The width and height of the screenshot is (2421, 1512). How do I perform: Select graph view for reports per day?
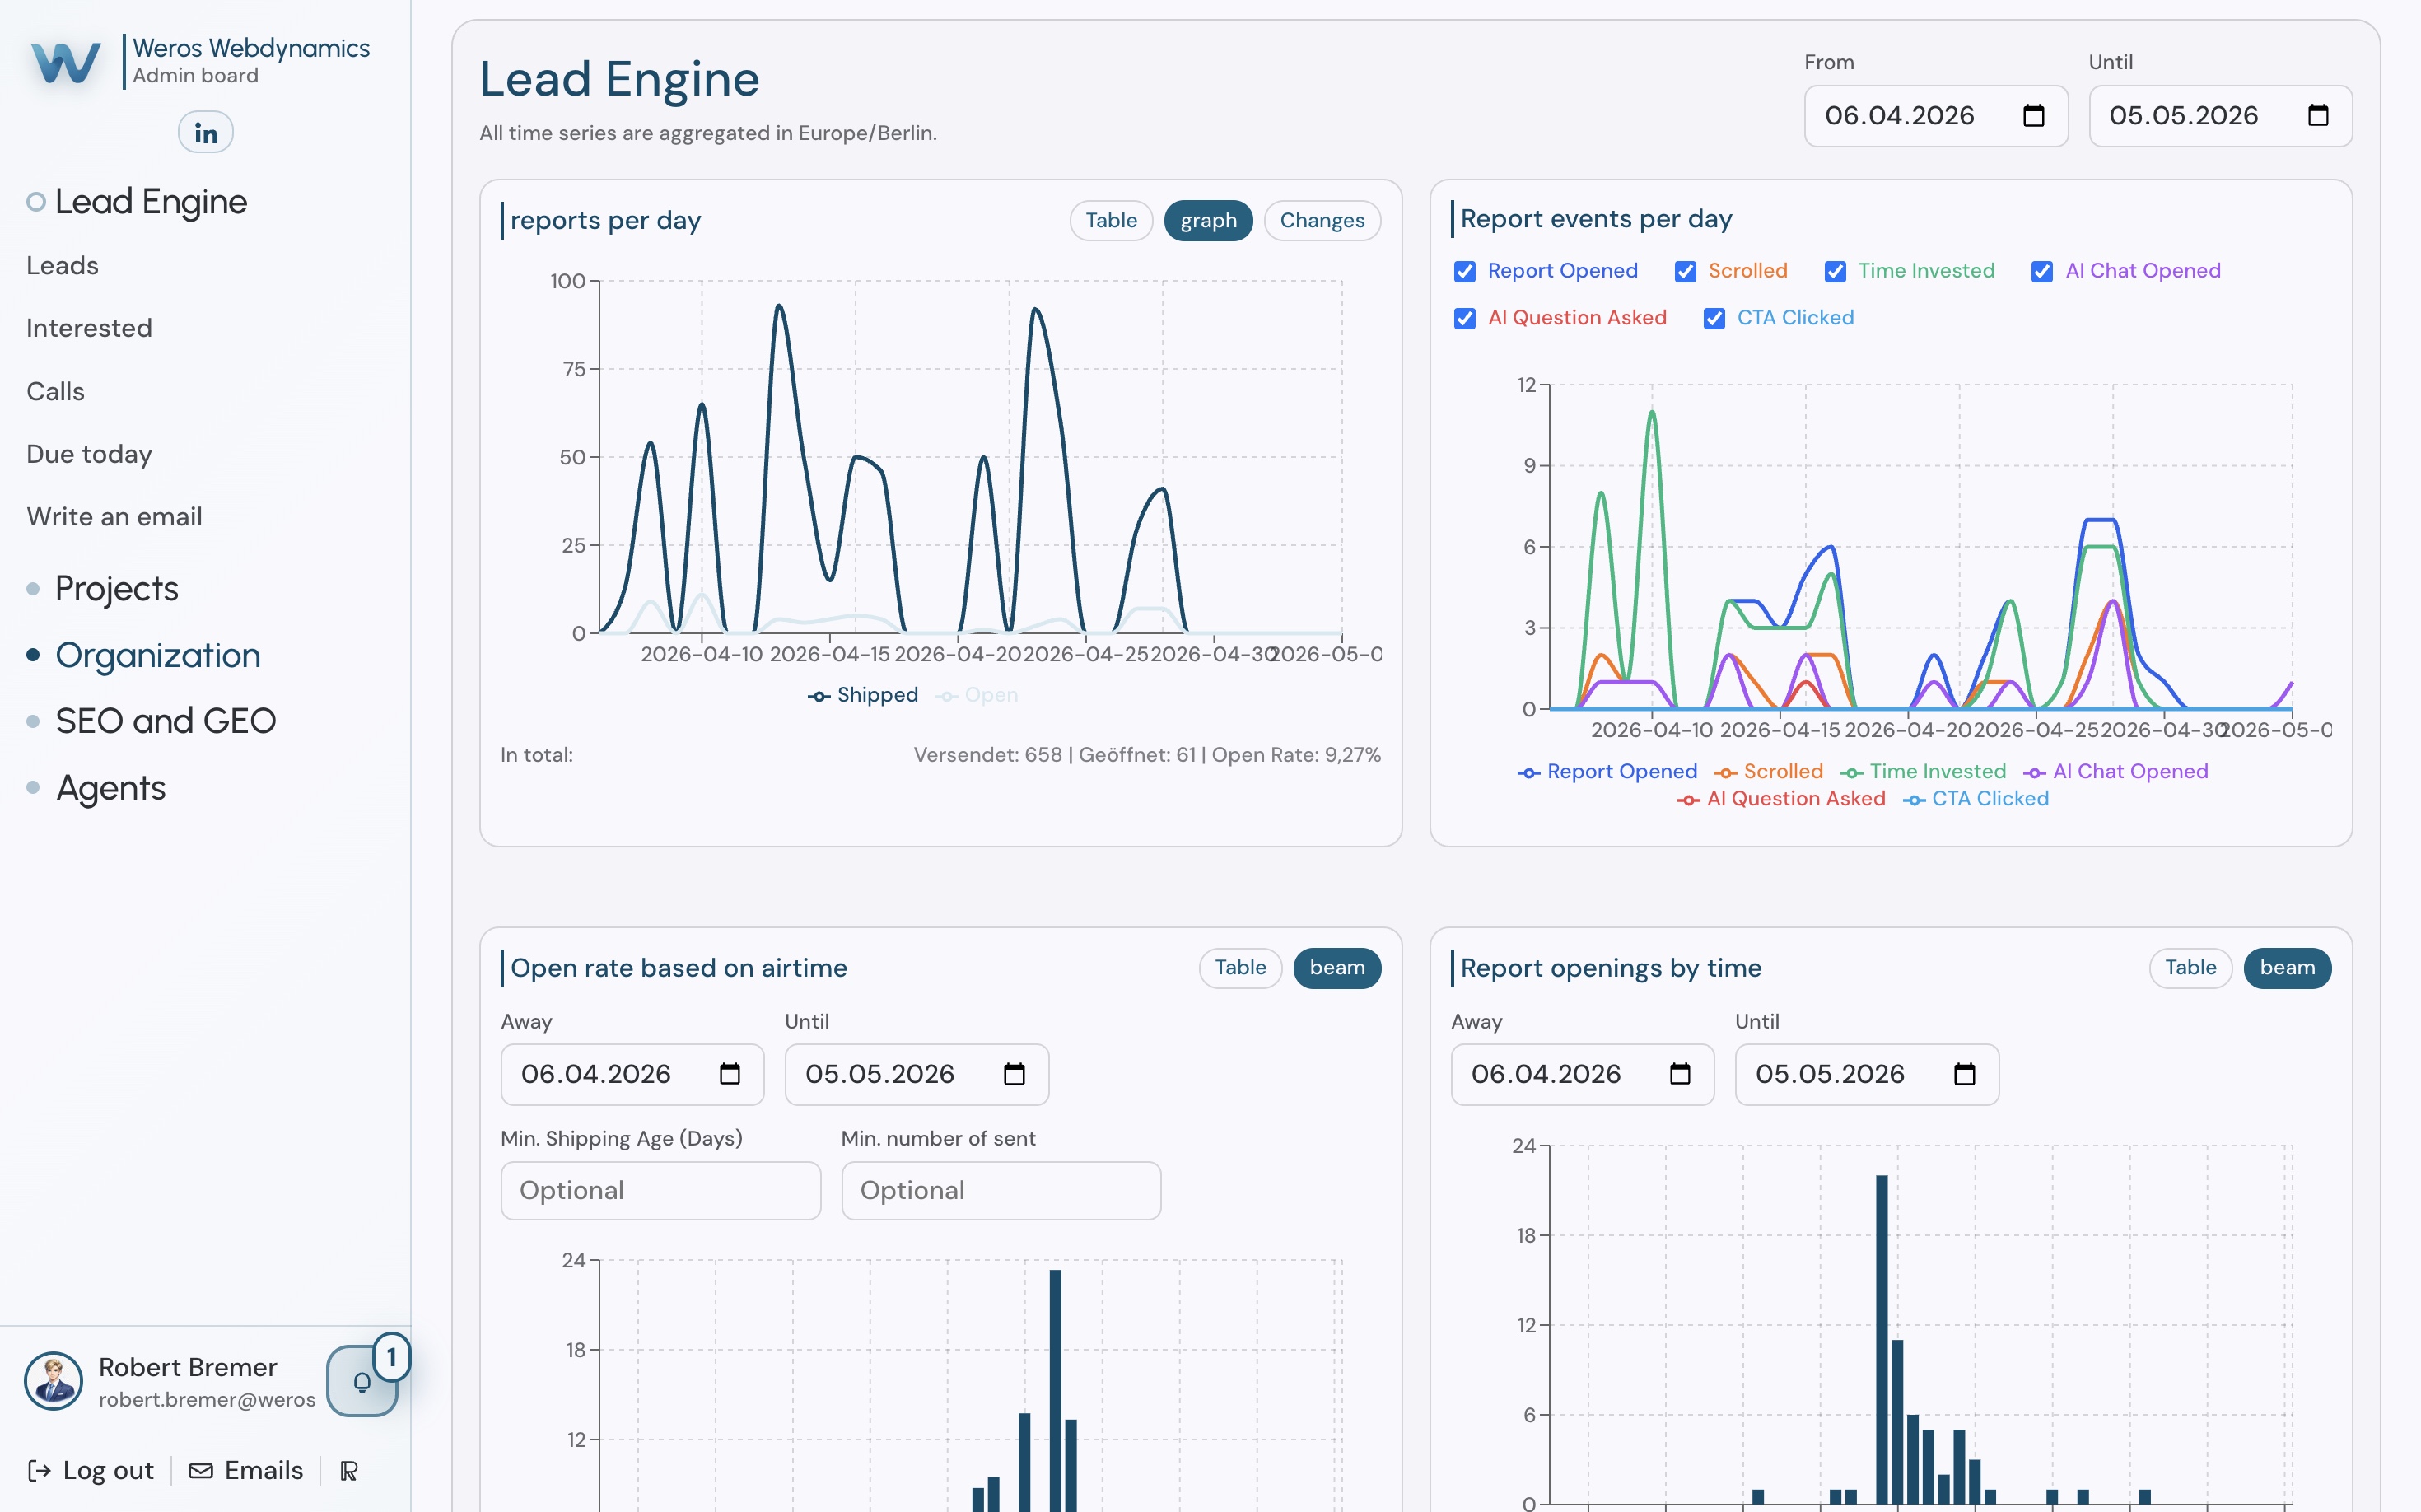click(x=1208, y=221)
